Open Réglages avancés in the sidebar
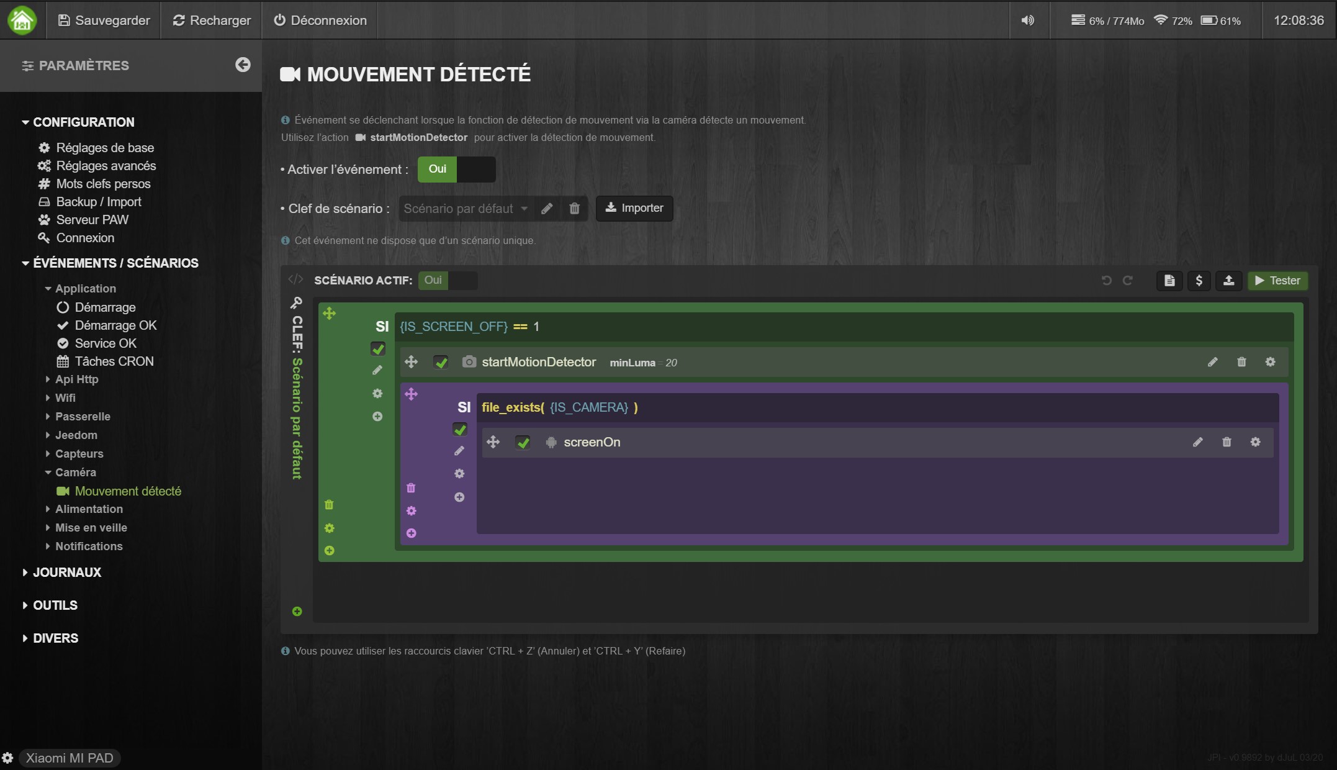Screen dimensions: 1337x770 (x=106, y=166)
